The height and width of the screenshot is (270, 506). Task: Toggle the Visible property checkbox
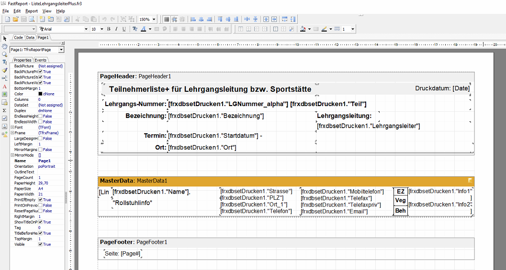[x=41, y=244]
